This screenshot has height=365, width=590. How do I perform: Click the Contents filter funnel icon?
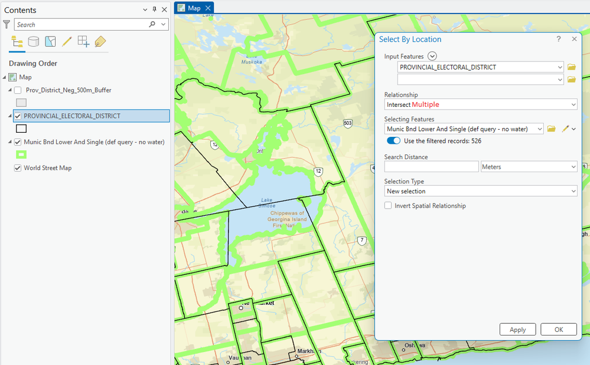click(x=6, y=24)
